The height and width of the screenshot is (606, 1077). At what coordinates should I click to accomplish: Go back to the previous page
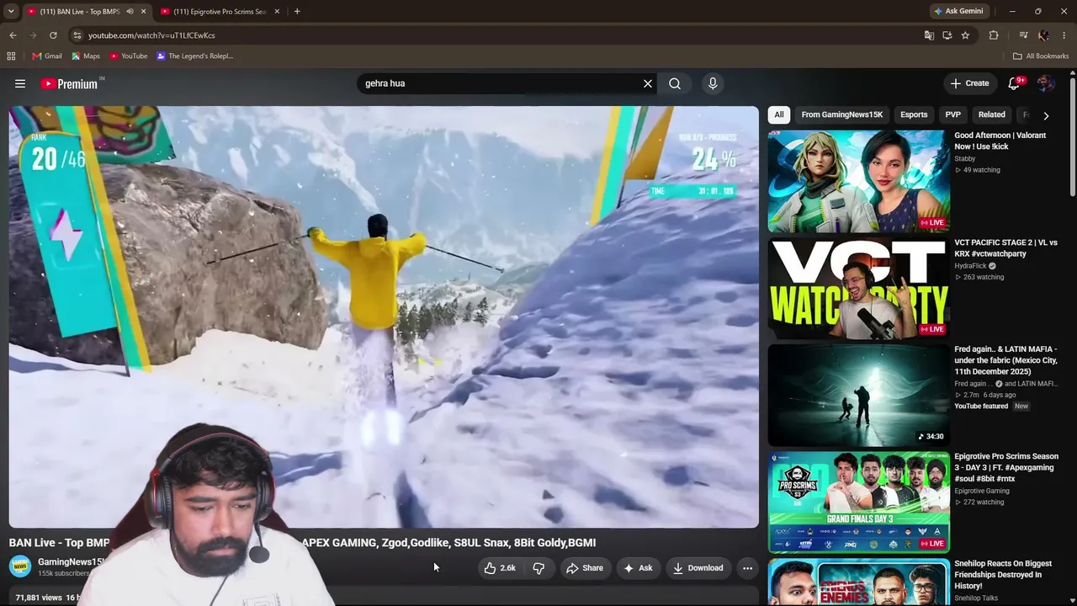pos(13,35)
